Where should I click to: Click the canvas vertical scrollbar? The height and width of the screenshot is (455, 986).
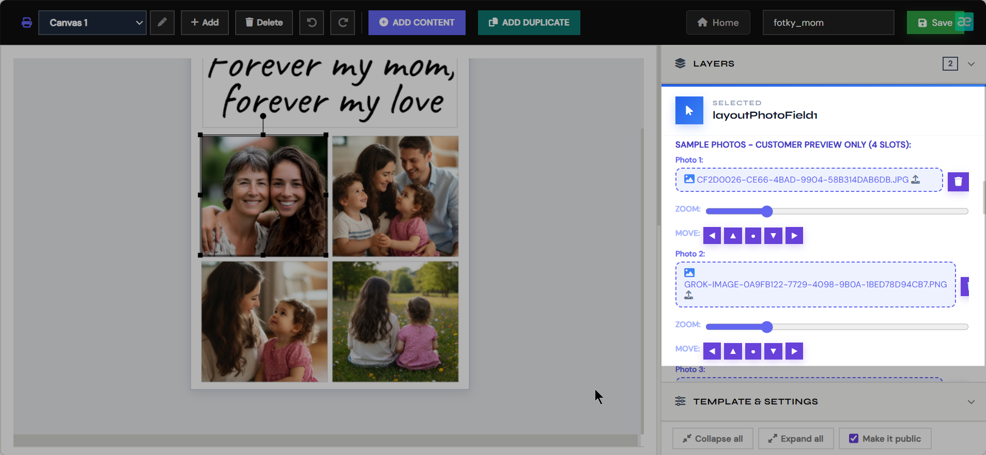click(x=642, y=281)
